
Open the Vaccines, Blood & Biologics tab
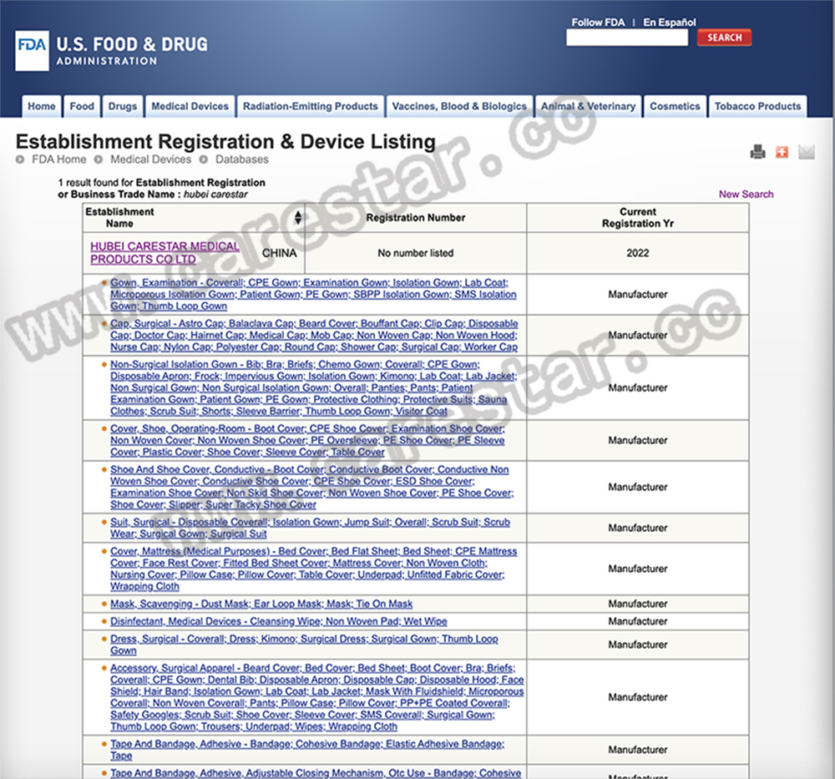(459, 107)
